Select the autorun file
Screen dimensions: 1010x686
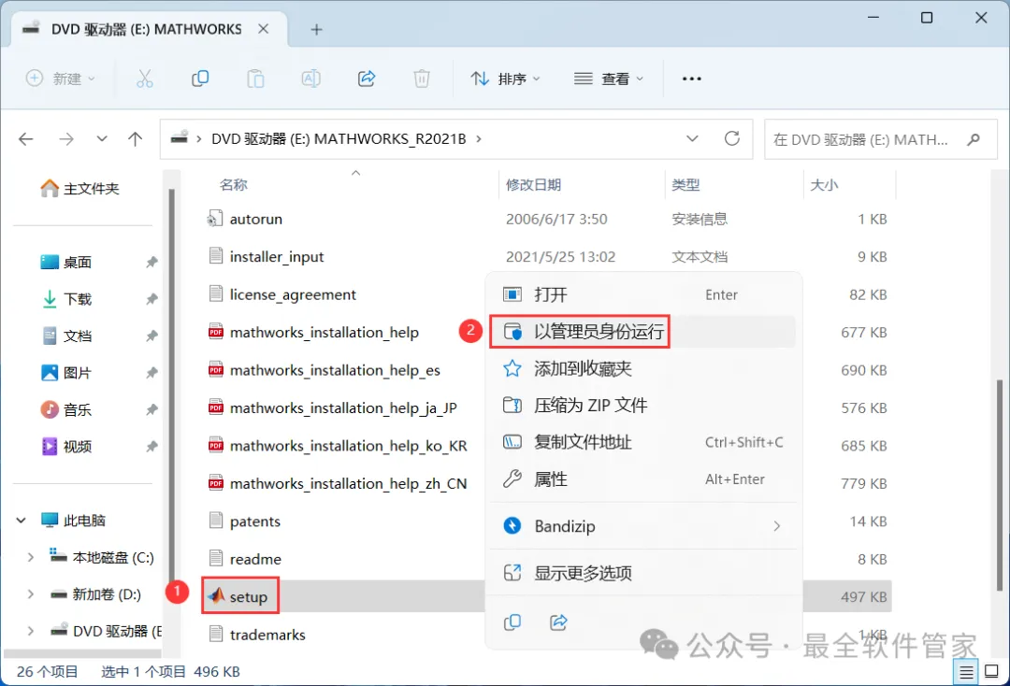(x=255, y=219)
